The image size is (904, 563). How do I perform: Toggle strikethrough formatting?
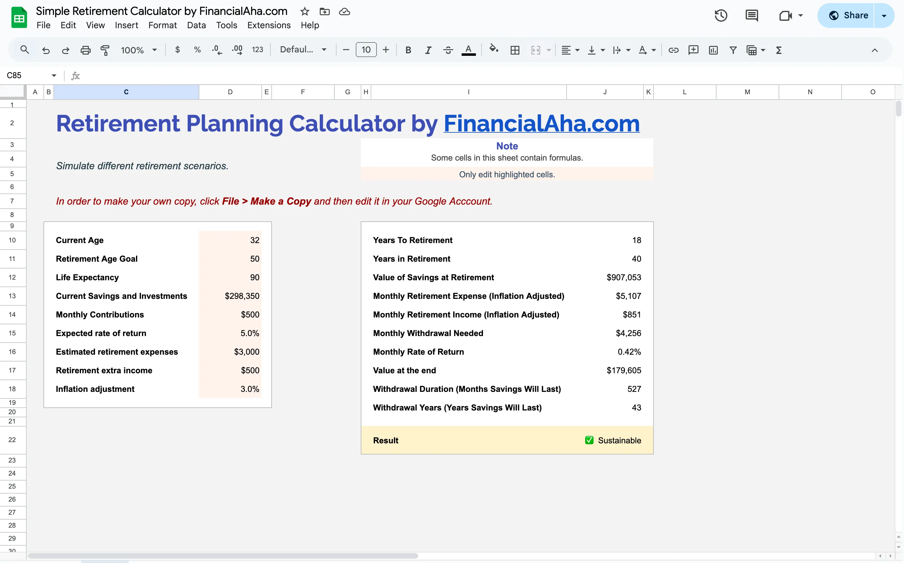click(448, 50)
